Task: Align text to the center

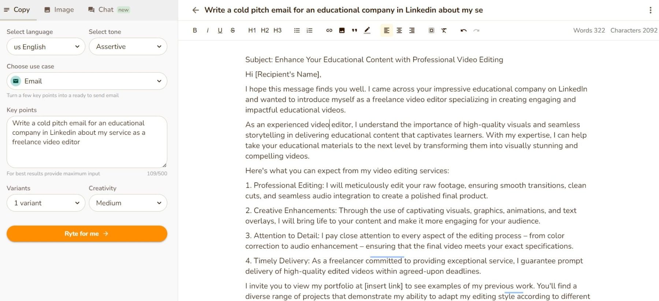Action: tap(399, 30)
